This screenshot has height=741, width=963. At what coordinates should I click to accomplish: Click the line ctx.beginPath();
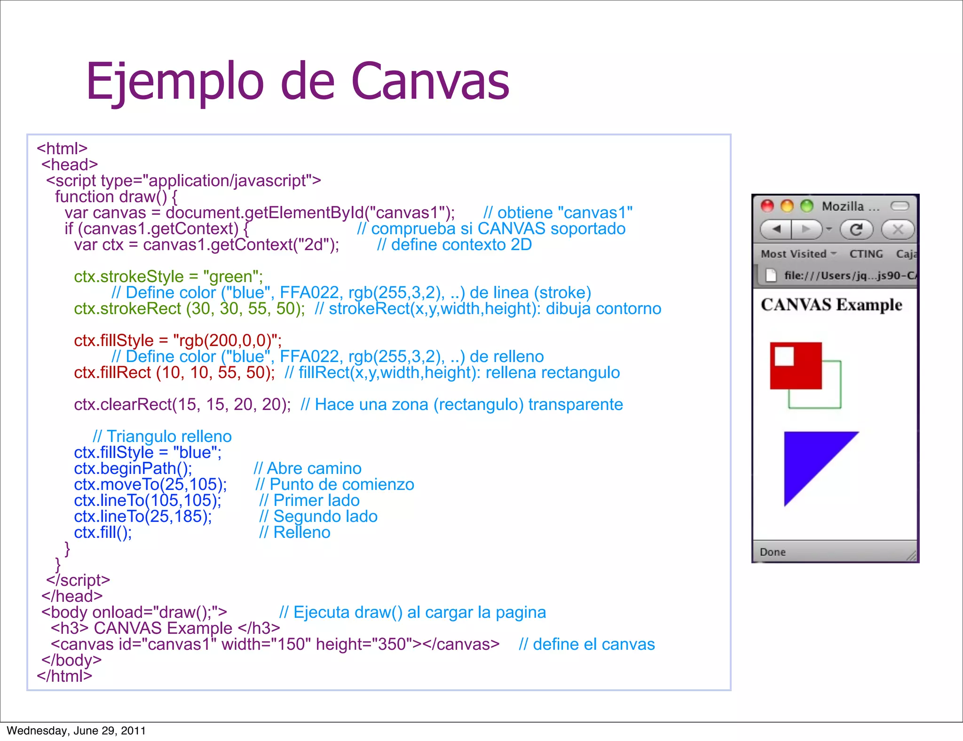(133, 468)
